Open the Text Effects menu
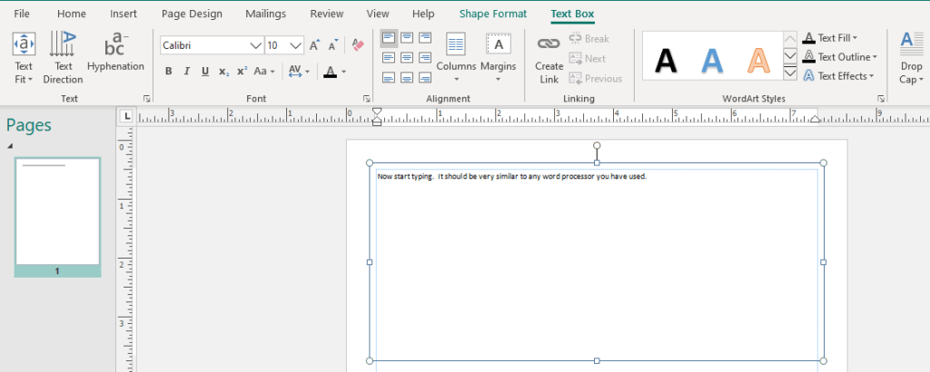 coord(871,76)
